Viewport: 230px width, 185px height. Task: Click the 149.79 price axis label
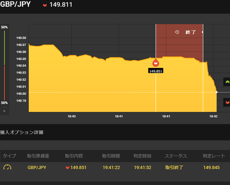click(x=21, y=100)
